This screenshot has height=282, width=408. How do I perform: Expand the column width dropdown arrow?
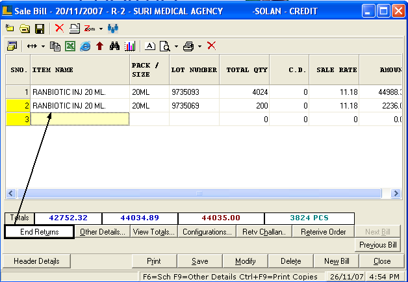coord(43,47)
